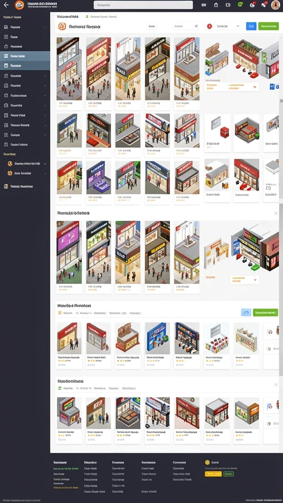The height and width of the screenshot is (503, 283).
Task: Click the red circular icon next to the dropdown
Action: pyautogui.click(x=209, y=27)
